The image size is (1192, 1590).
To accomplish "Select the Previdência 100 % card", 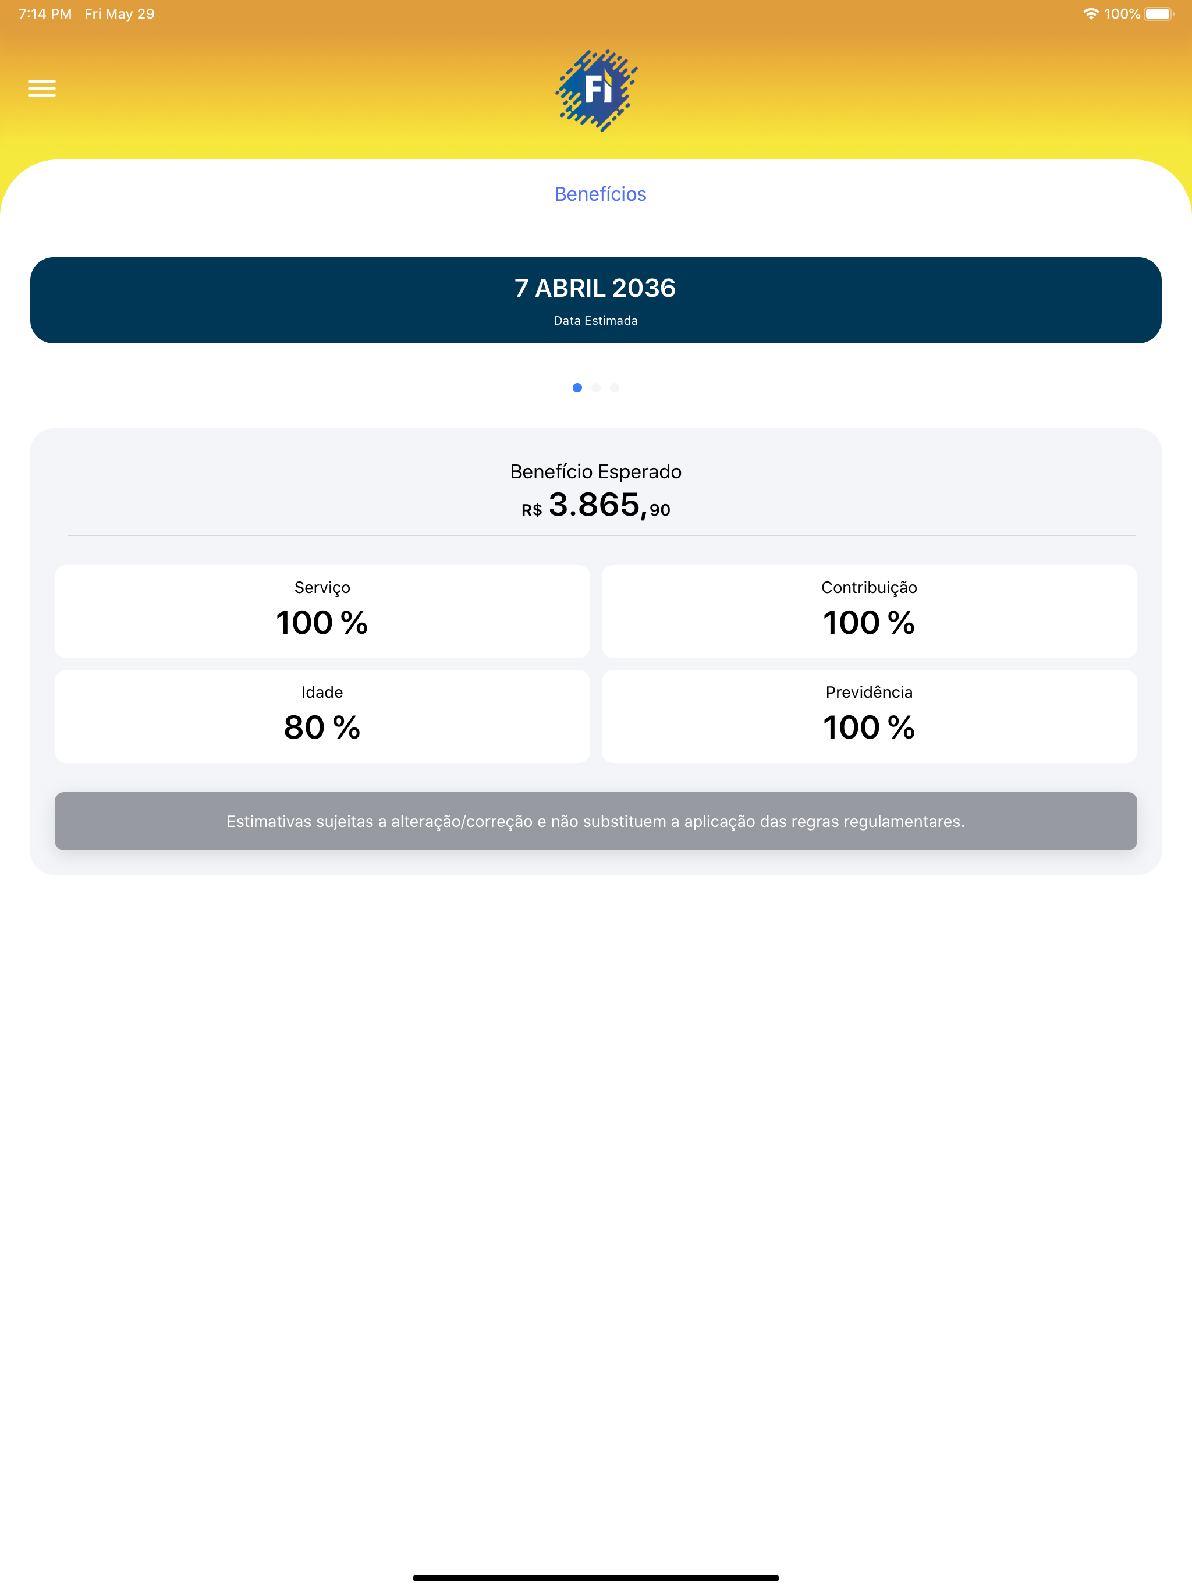I will tap(869, 716).
